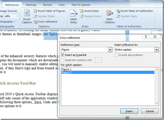Viewport: 164px width, 120px height.
Task: Close the Cross-reference dialog with X
Action: (155, 37)
